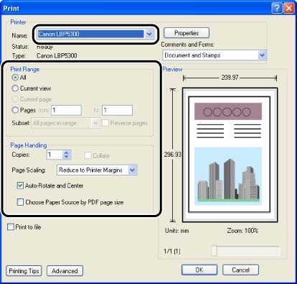Click the document preview thumbnail

[x=230, y=155]
